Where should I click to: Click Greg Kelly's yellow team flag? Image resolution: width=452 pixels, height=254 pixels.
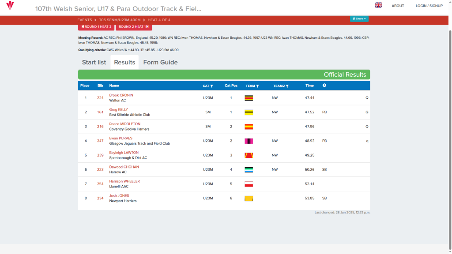click(x=249, y=112)
